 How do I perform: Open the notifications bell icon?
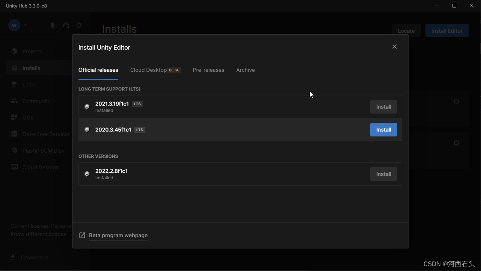pyautogui.click(x=53, y=25)
